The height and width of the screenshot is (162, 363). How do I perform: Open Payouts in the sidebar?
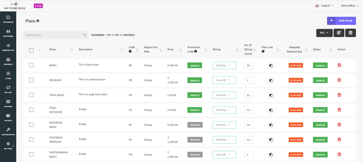(x=8, y=117)
